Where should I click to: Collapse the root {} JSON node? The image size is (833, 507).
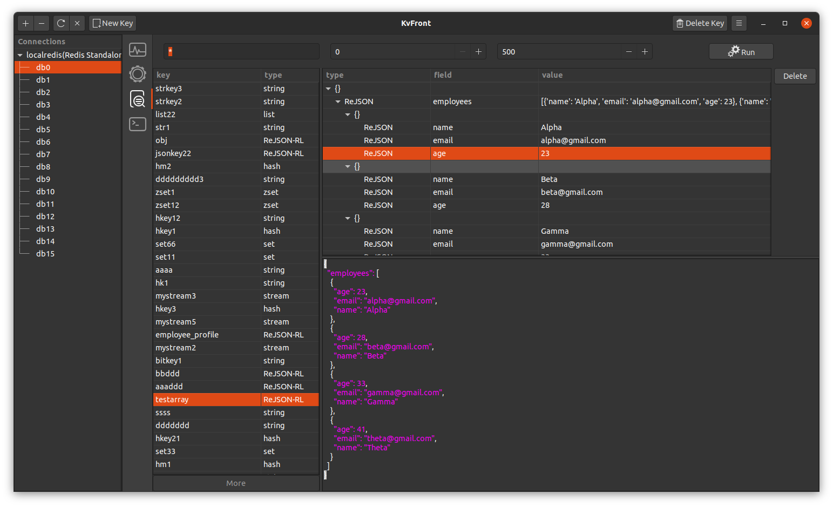click(328, 89)
